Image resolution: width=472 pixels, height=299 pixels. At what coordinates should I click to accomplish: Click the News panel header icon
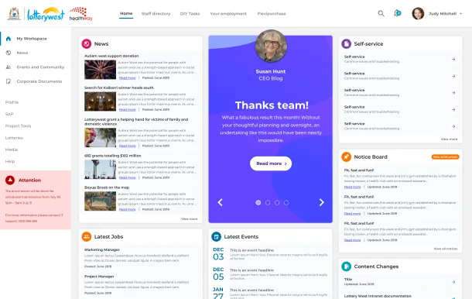tap(87, 43)
